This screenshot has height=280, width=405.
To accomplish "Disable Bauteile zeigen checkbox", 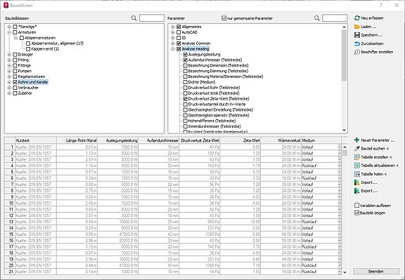I will [356, 213].
